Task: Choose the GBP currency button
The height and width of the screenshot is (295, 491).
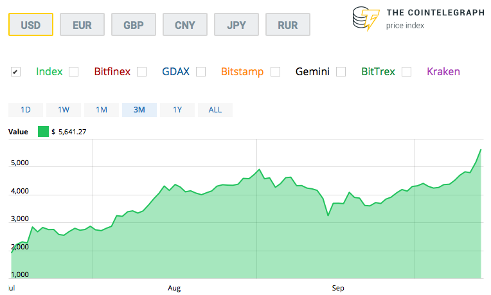Action: 134,24
